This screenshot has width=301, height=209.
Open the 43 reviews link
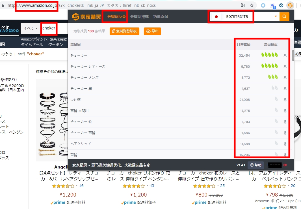pos(152,185)
